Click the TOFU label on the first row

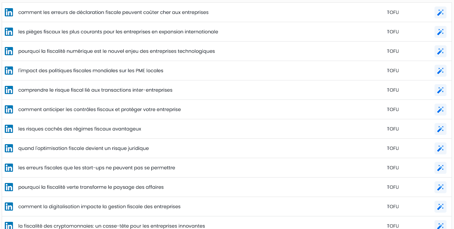[393, 12]
